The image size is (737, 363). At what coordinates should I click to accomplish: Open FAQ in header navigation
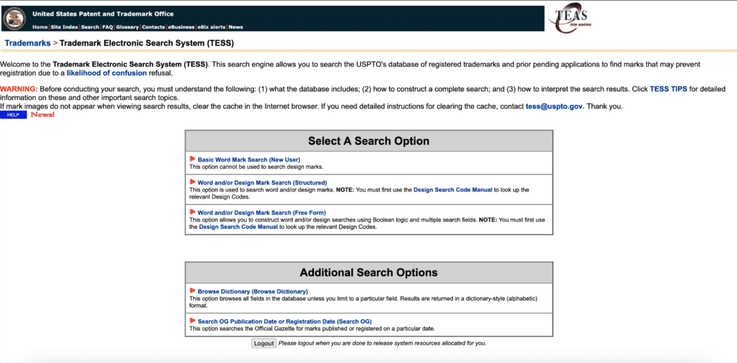tap(107, 26)
